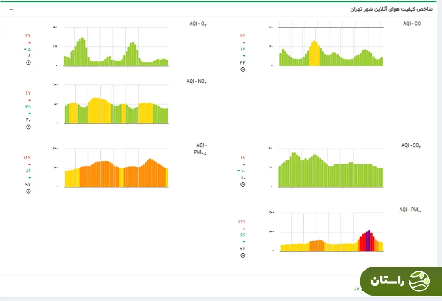Viewport: 442px width, 301px height.
Task: Click the clock icon beside the SO₂ chart
Action: pos(243,184)
